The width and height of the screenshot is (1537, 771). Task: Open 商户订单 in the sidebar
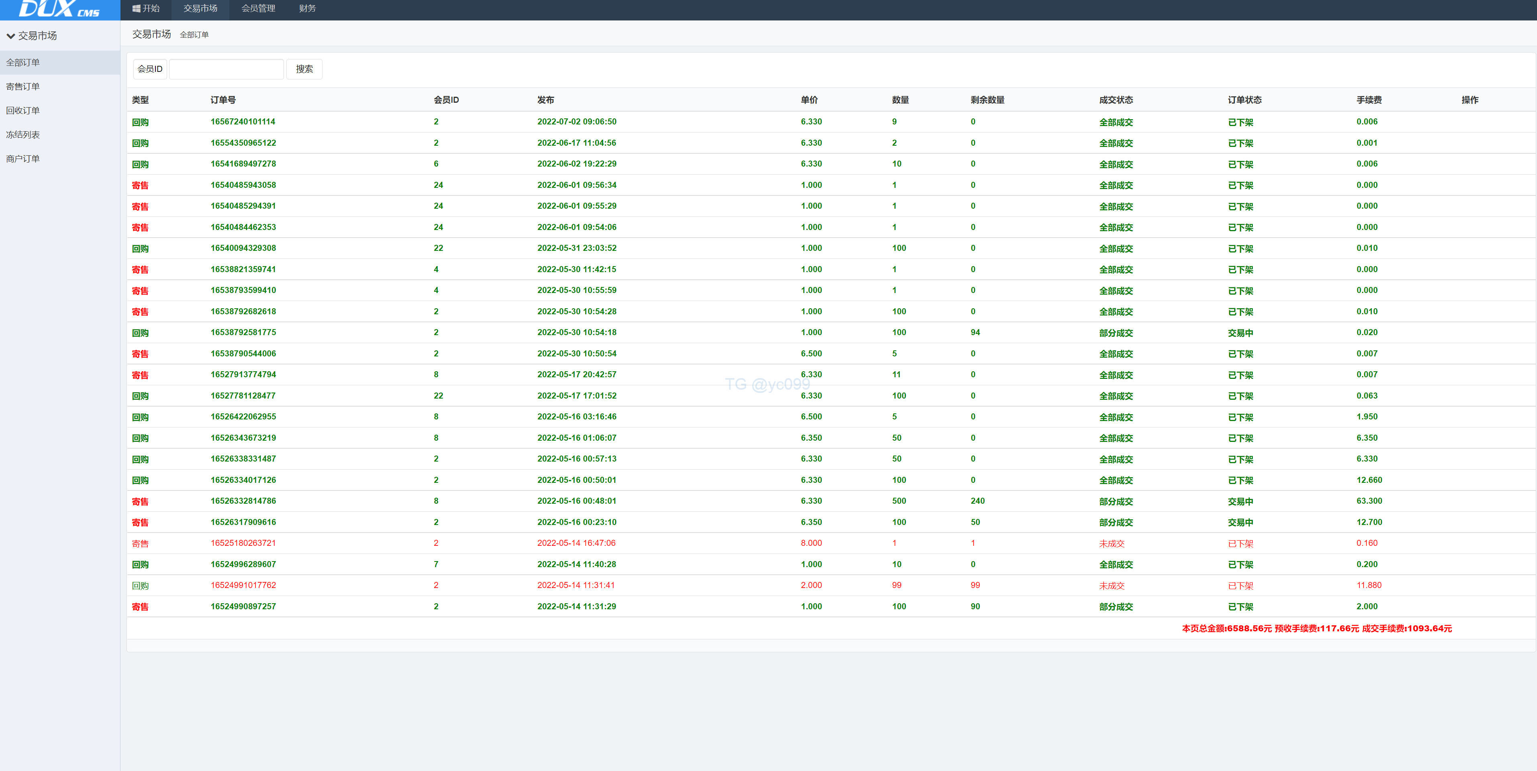22,159
